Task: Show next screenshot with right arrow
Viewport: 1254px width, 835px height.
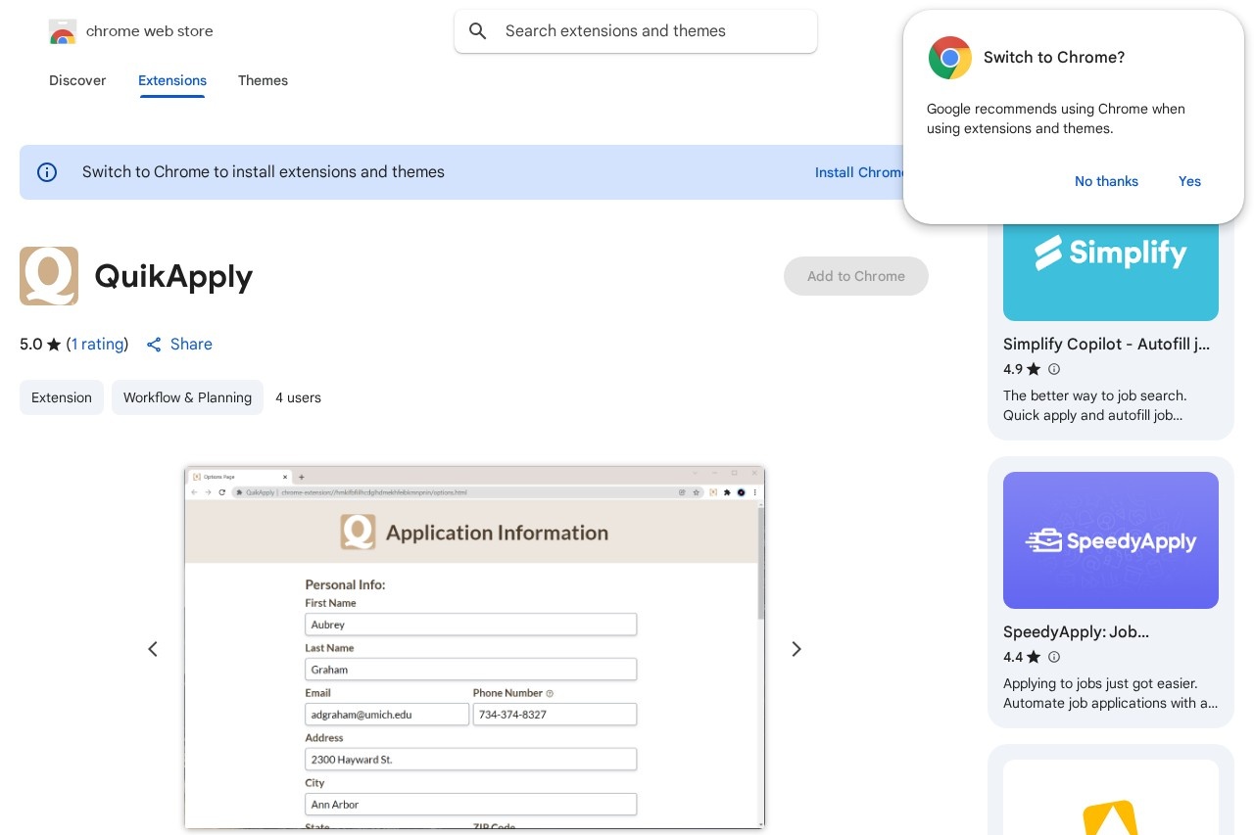Action: [796, 649]
